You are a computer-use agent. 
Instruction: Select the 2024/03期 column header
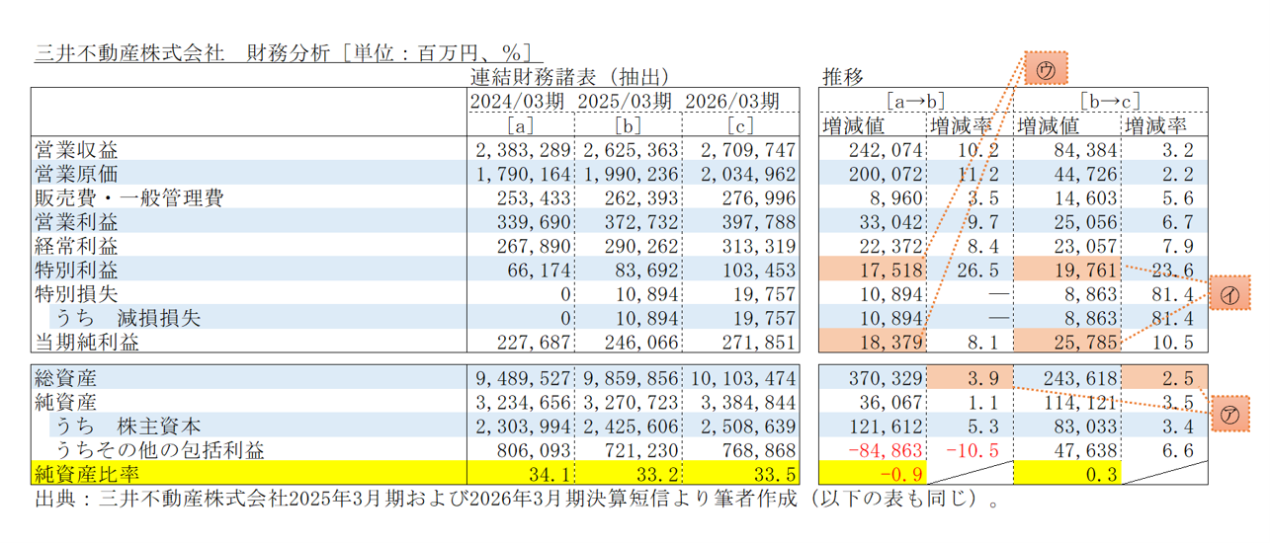[520, 102]
